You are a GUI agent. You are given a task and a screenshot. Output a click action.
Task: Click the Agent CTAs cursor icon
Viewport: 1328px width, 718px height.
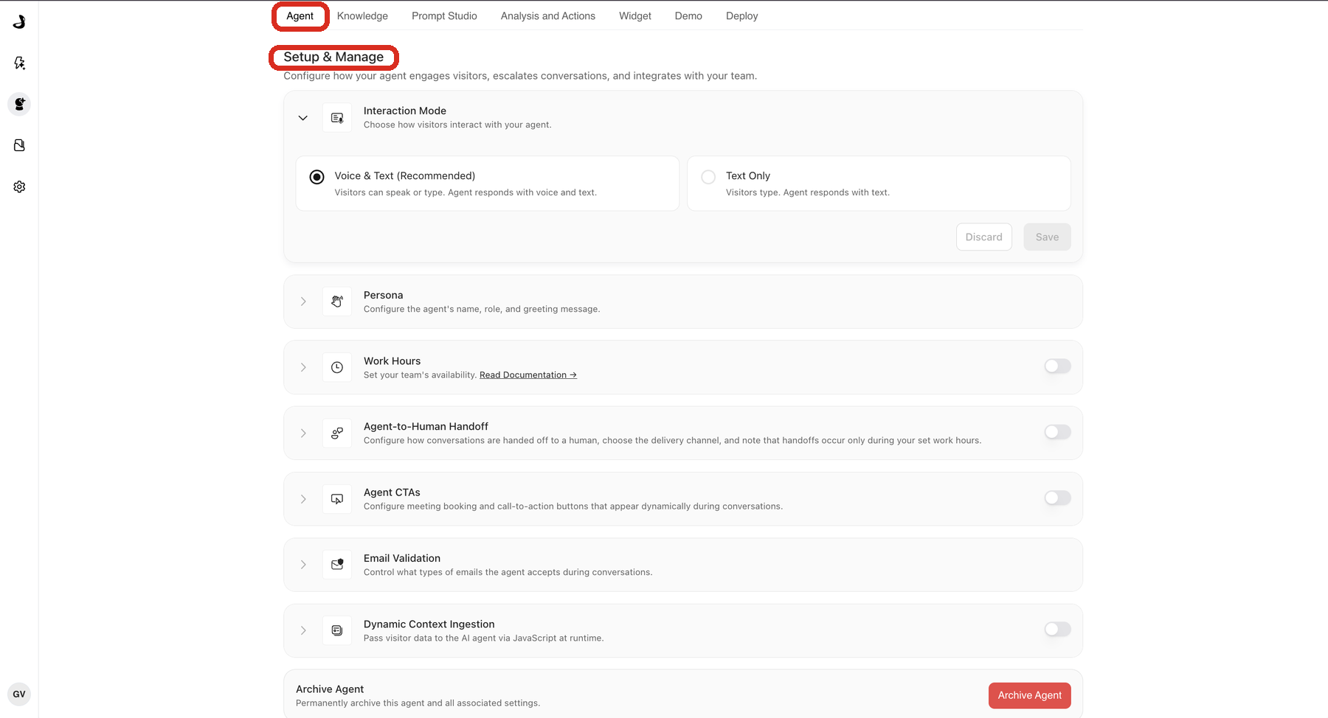pyautogui.click(x=337, y=499)
